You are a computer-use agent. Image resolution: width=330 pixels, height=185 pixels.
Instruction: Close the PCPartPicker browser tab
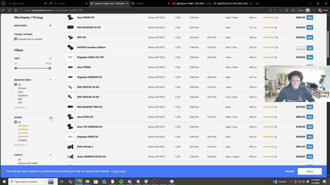(127, 4)
